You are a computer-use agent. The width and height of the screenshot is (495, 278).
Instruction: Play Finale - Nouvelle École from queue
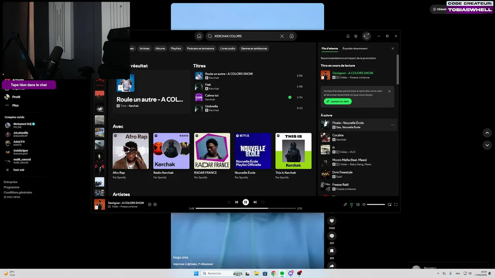pyautogui.click(x=325, y=125)
